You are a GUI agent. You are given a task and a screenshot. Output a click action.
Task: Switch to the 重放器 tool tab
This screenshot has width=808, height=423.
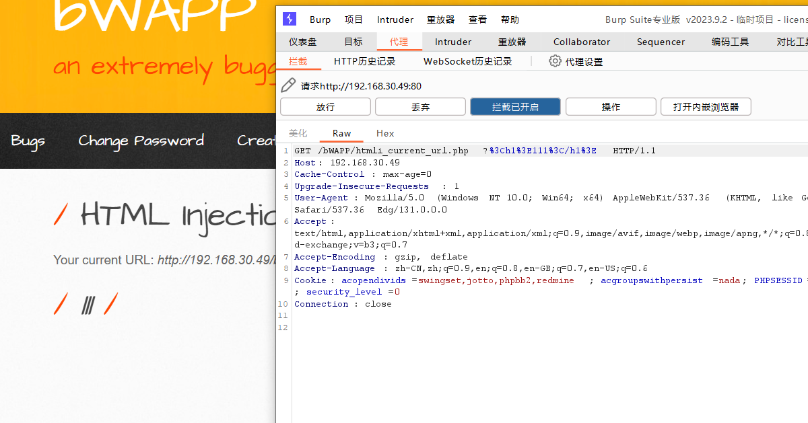tap(512, 42)
